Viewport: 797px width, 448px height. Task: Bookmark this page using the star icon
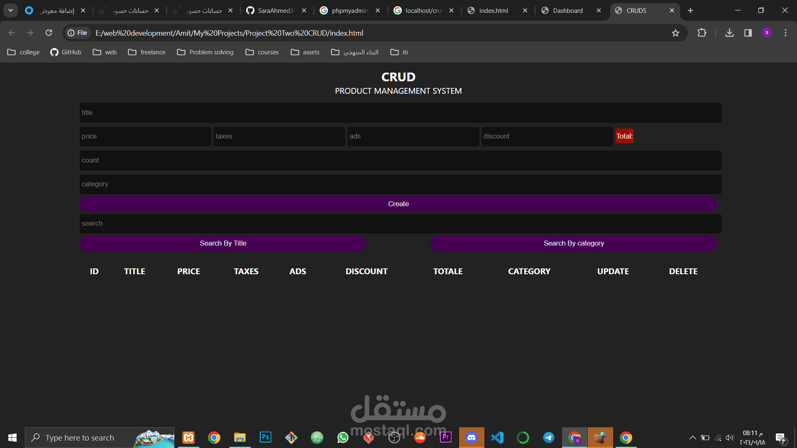pyautogui.click(x=675, y=33)
